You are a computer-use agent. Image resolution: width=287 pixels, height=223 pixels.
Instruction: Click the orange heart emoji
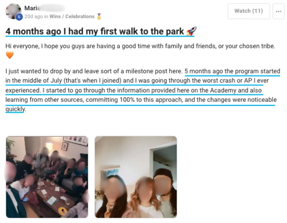tap(10, 55)
